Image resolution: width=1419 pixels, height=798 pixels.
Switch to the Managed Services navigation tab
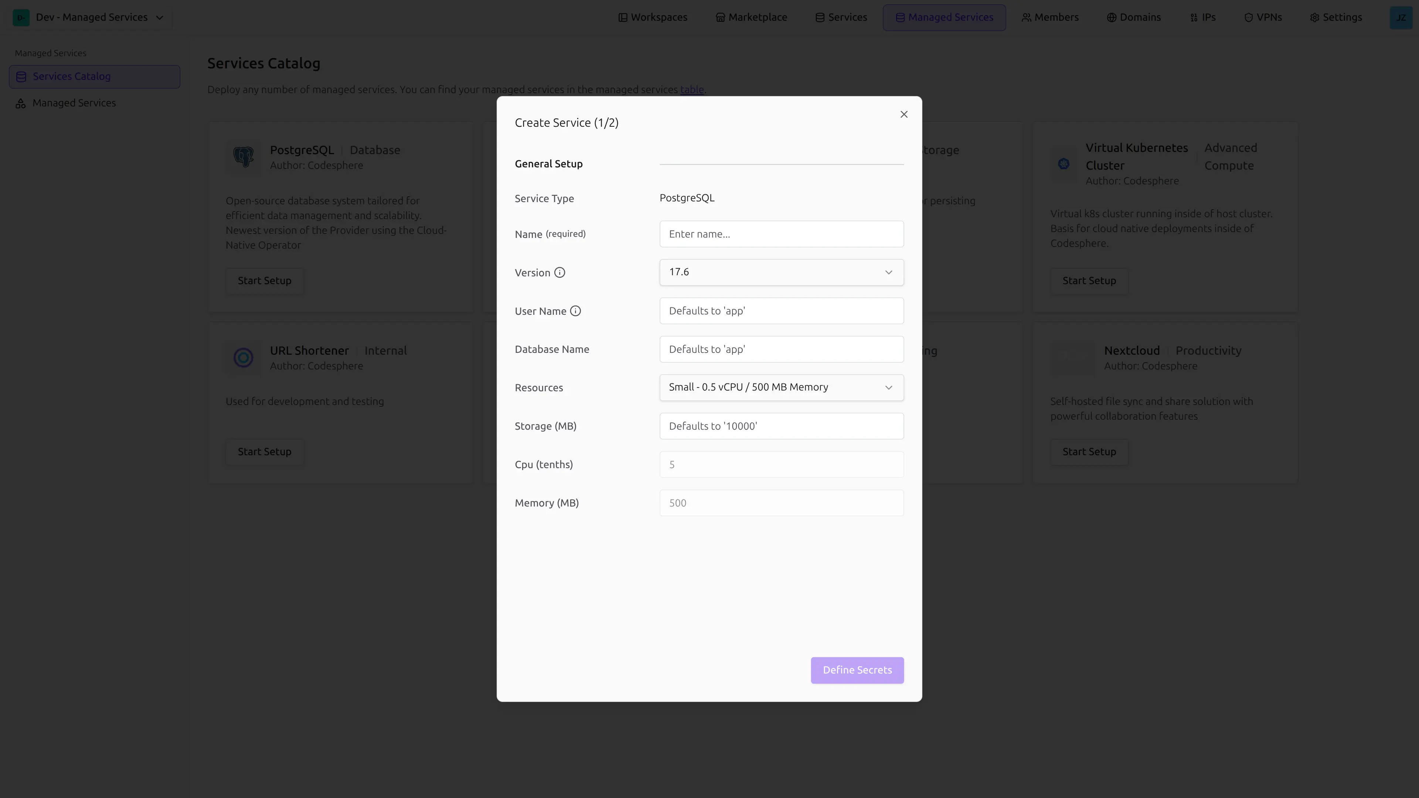(x=944, y=17)
